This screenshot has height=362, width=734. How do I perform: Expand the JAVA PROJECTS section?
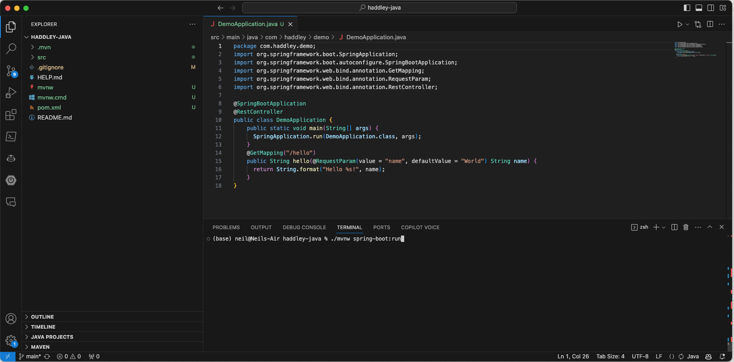[52, 337]
